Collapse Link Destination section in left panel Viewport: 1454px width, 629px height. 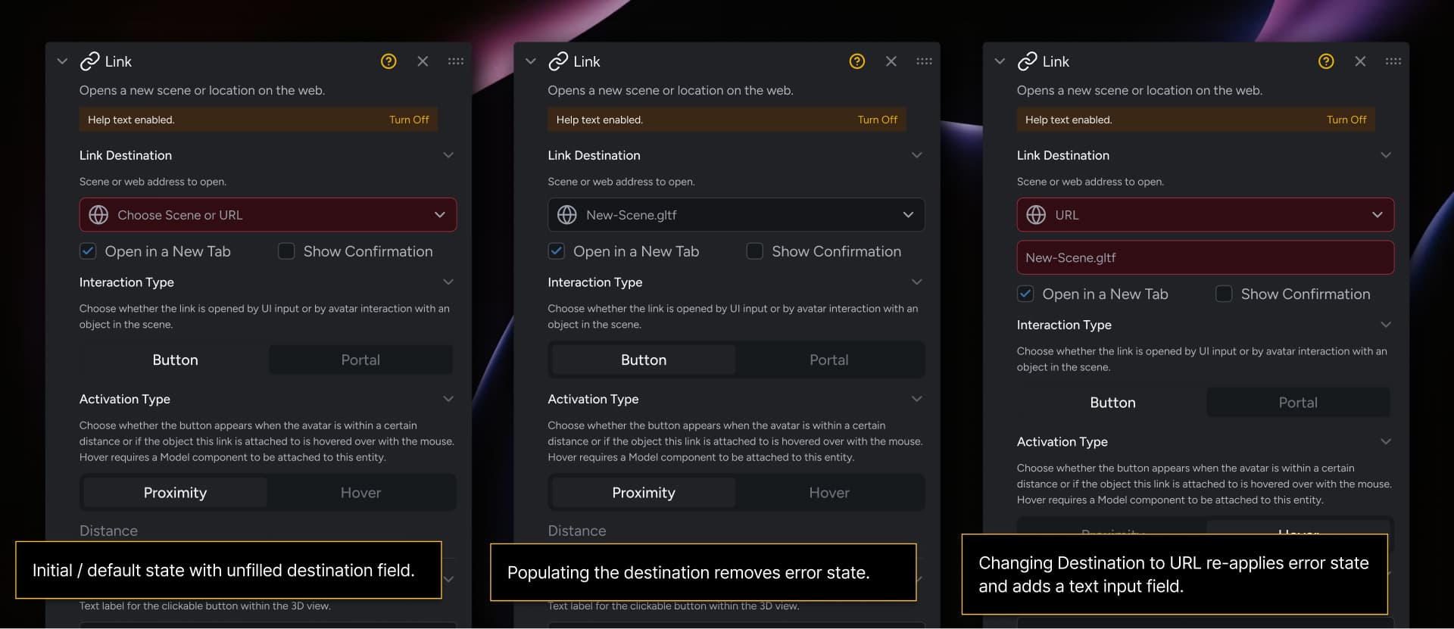coord(448,155)
